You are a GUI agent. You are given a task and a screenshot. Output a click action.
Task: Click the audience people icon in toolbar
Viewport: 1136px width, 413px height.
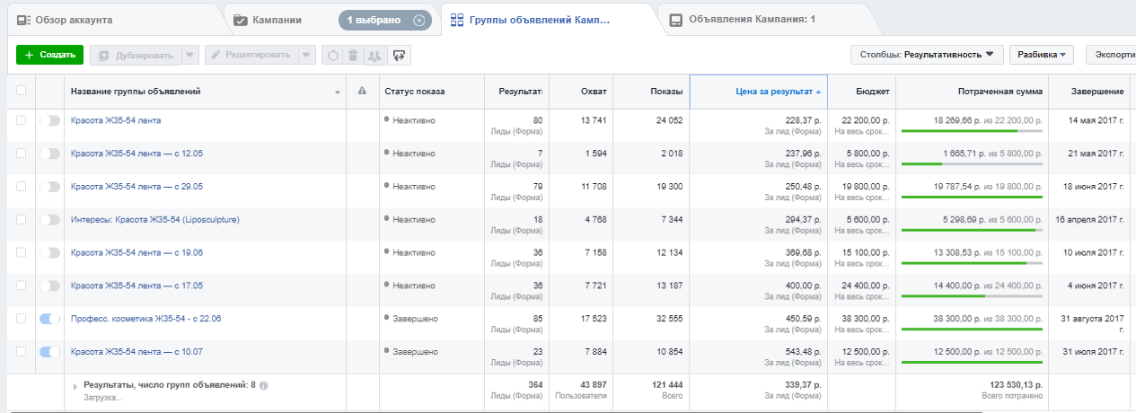[374, 55]
